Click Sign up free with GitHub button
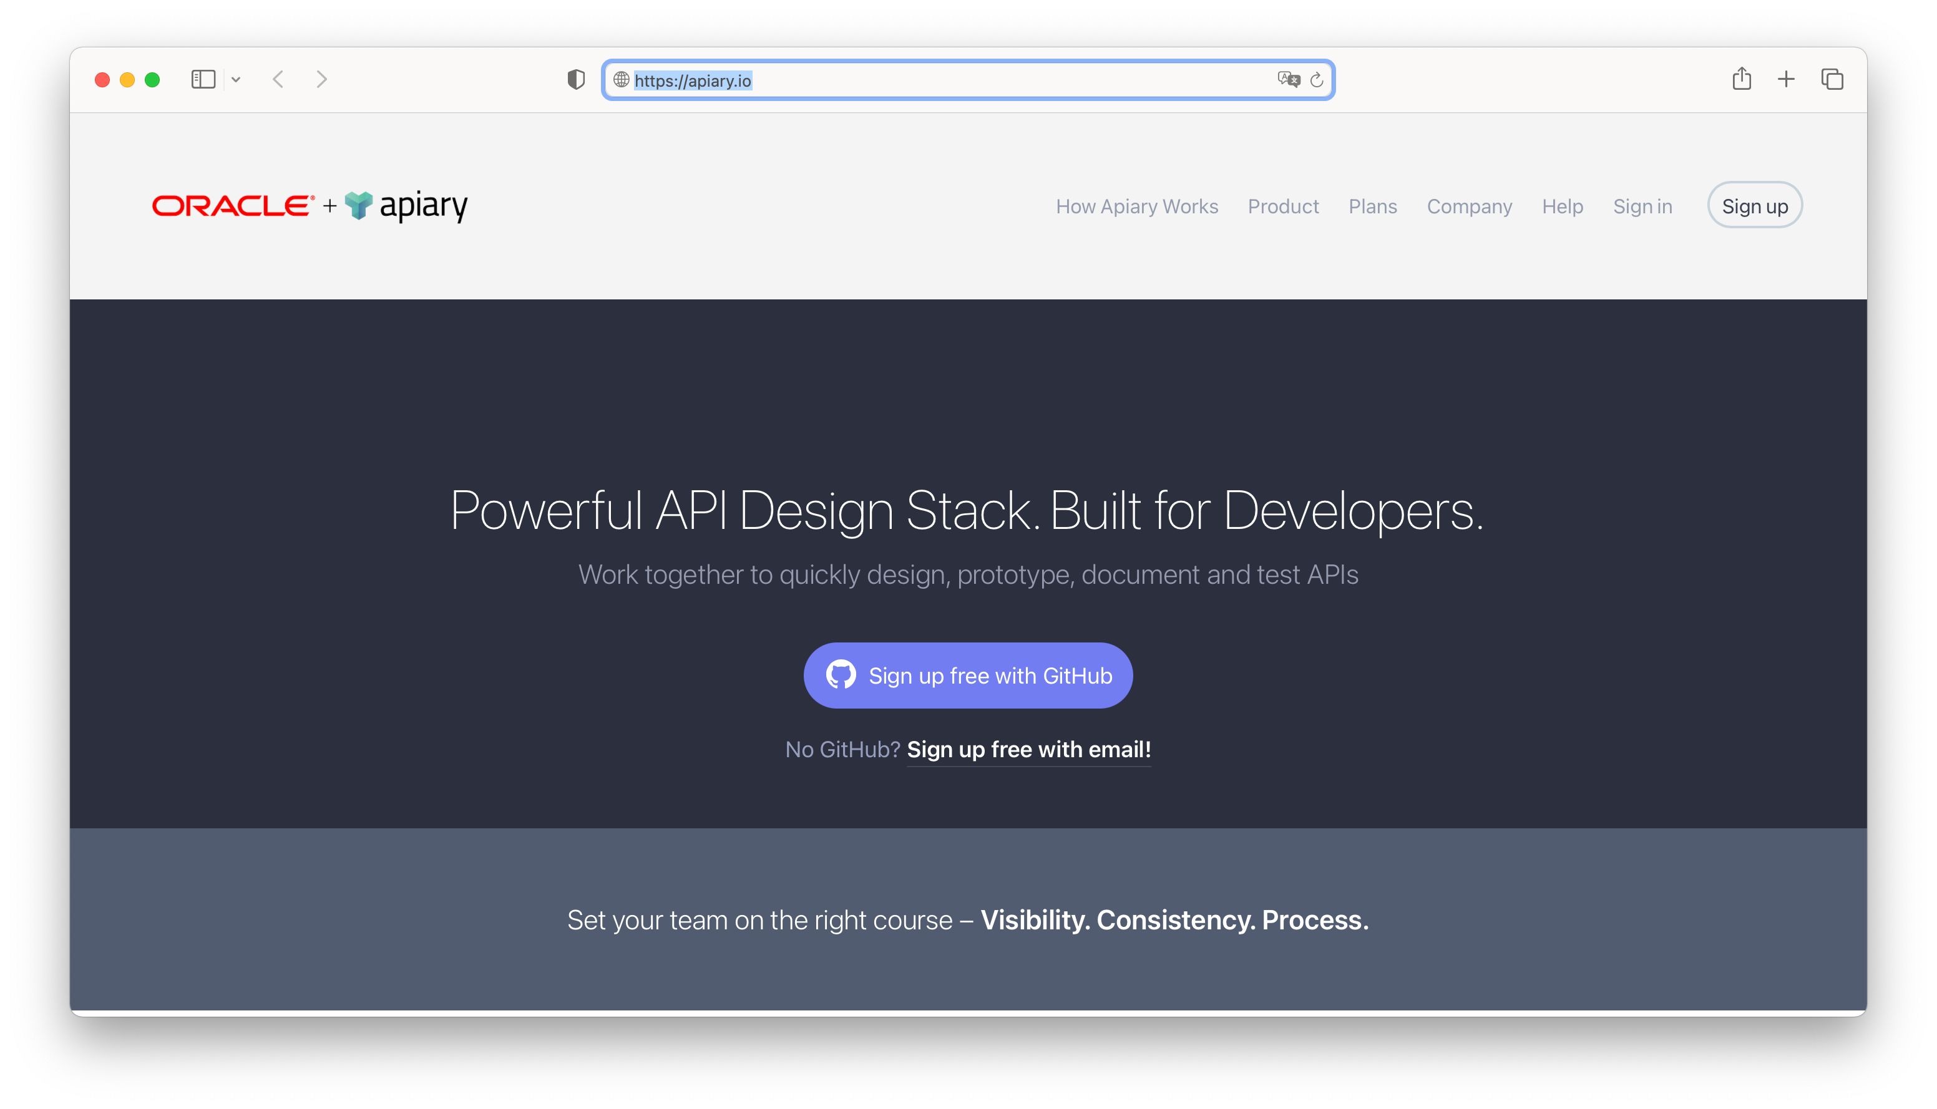Viewport: 1937px width, 1109px height. point(968,676)
